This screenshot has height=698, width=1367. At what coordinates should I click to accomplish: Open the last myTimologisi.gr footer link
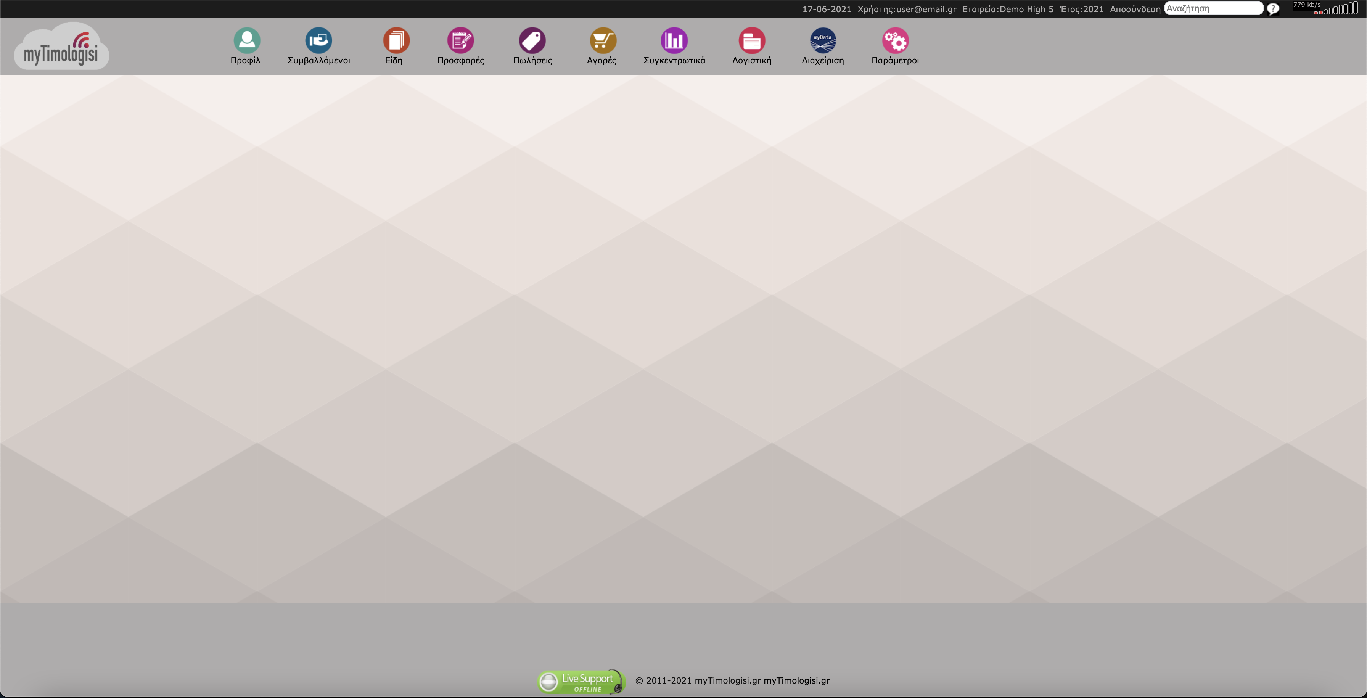[x=796, y=680]
